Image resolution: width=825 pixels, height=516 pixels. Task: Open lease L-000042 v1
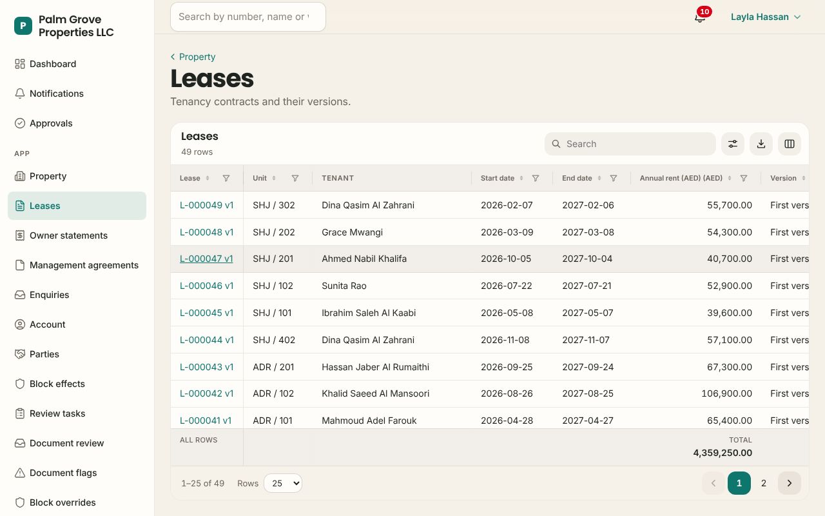click(x=206, y=393)
